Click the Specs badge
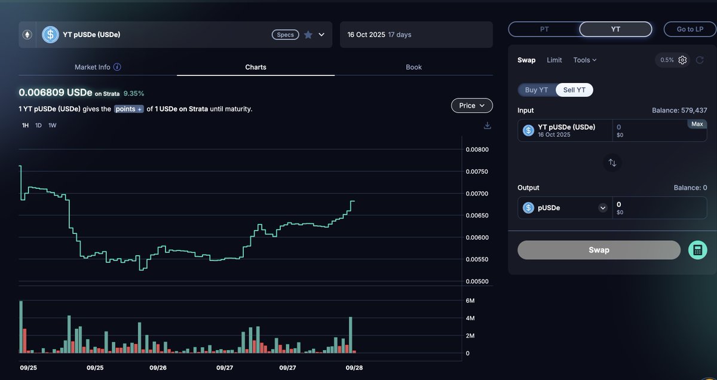Viewport: 717px width, 380px height. pyautogui.click(x=286, y=35)
